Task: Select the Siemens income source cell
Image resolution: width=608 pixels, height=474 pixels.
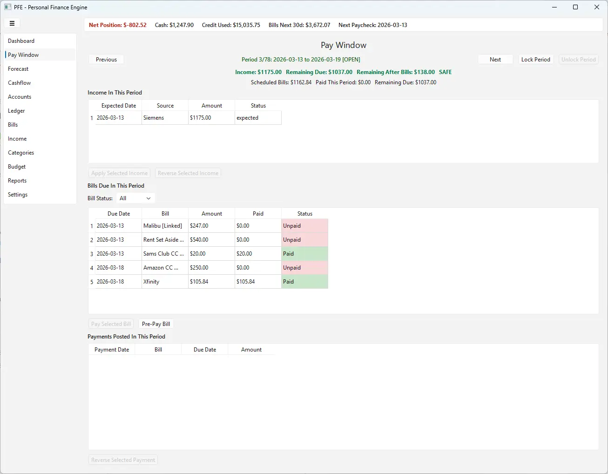Action: coord(165,118)
